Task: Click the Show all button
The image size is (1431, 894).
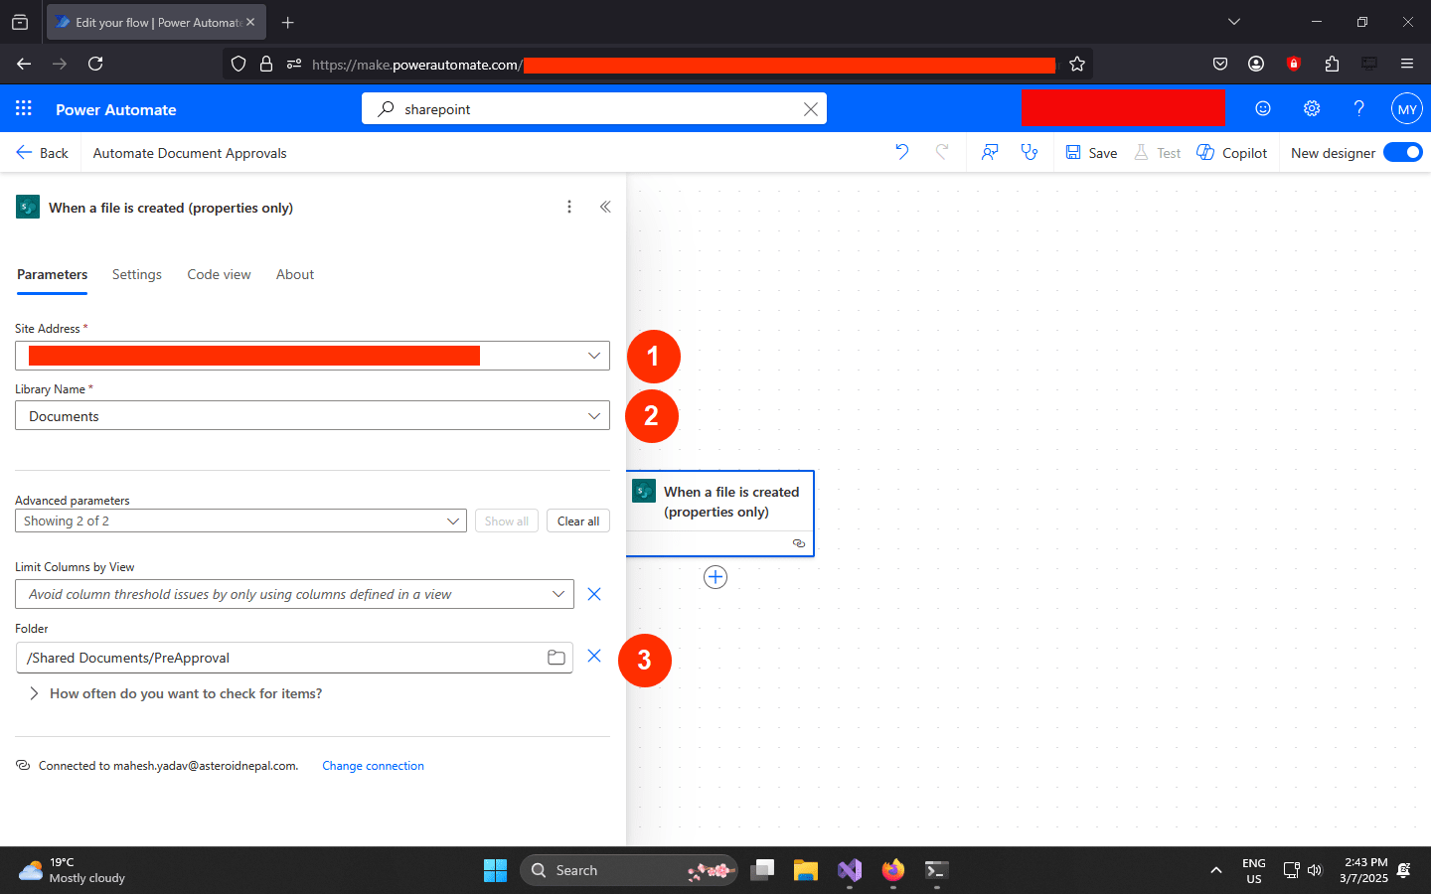Action: click(507, 521)
